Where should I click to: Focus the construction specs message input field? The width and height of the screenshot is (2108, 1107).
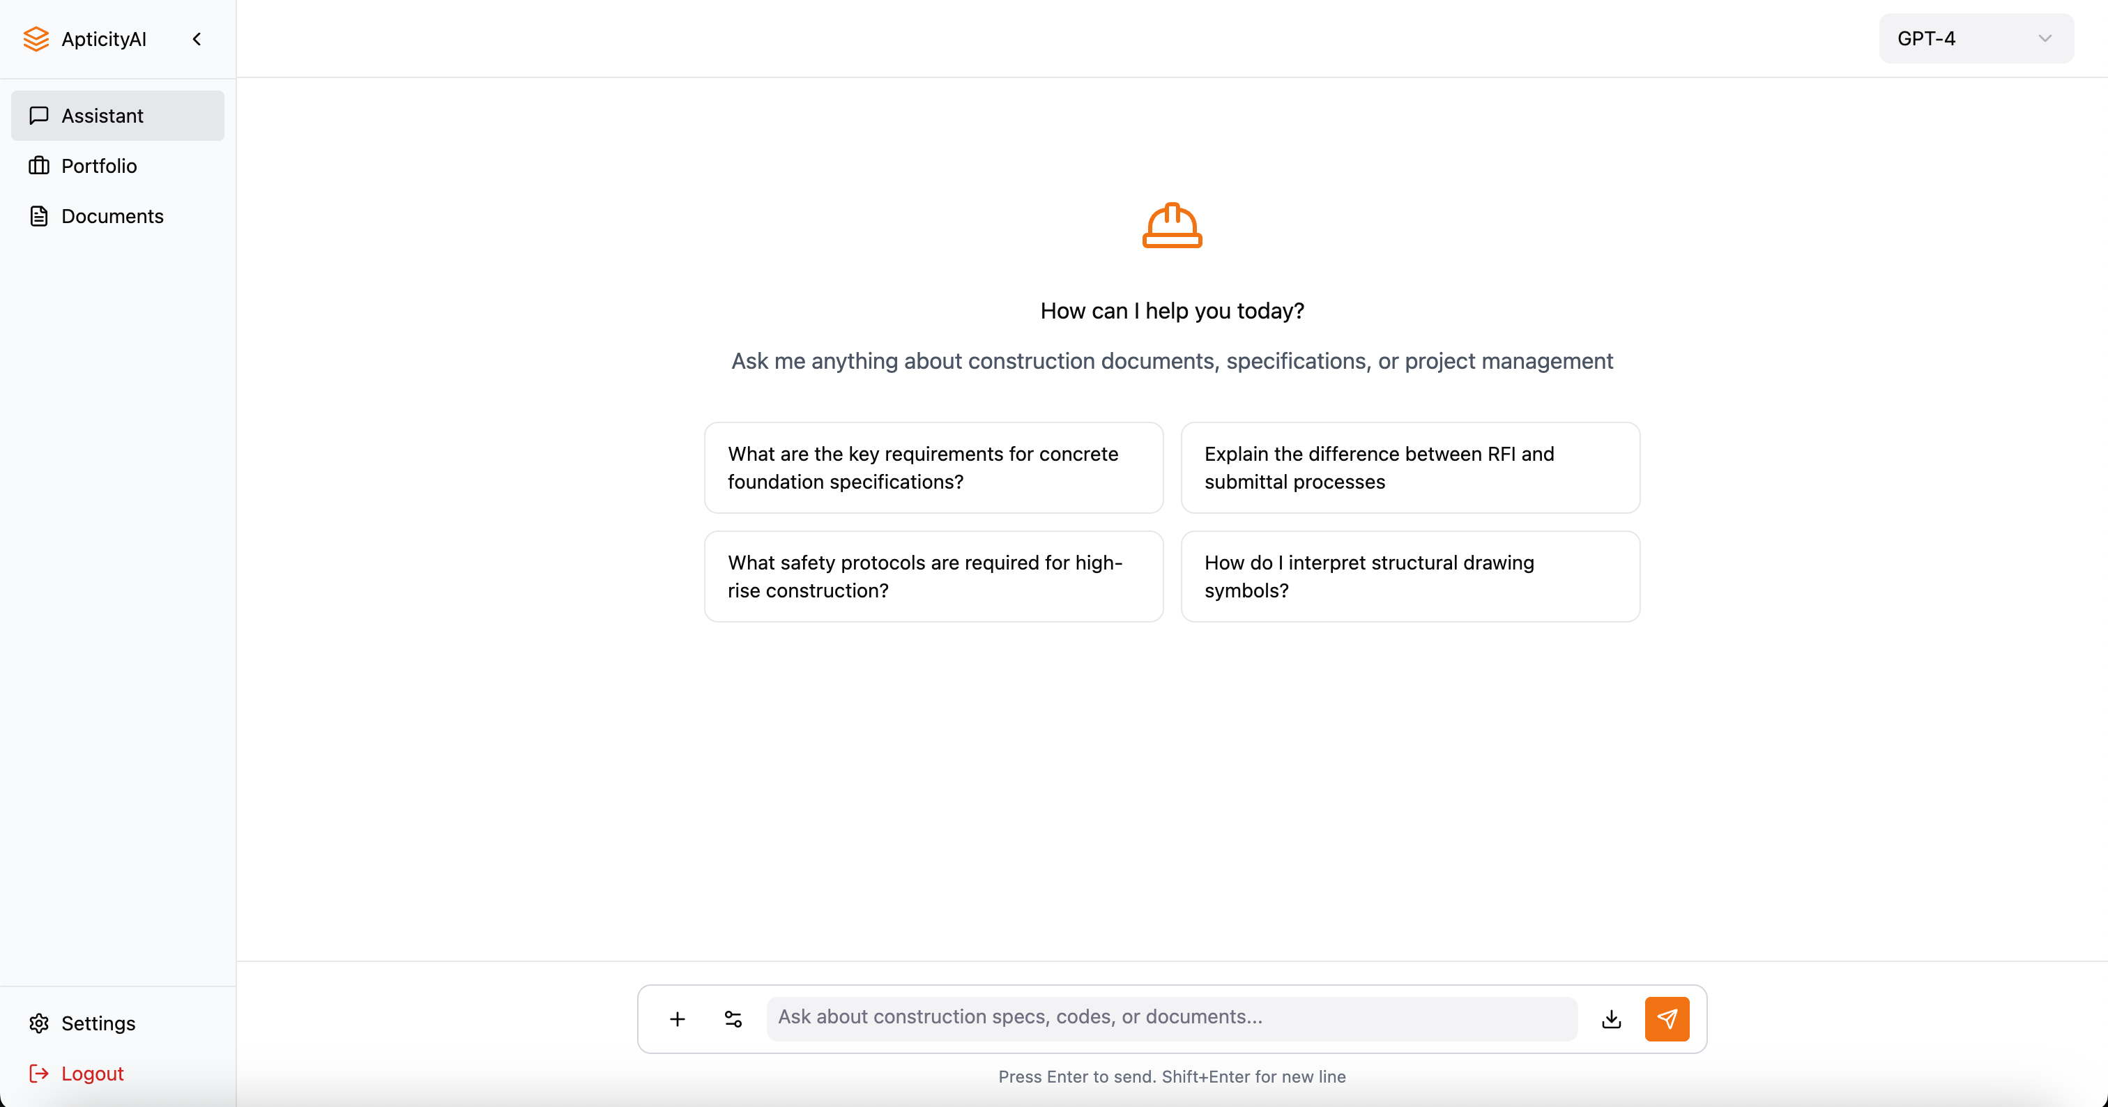(x=1170, y=1017)
